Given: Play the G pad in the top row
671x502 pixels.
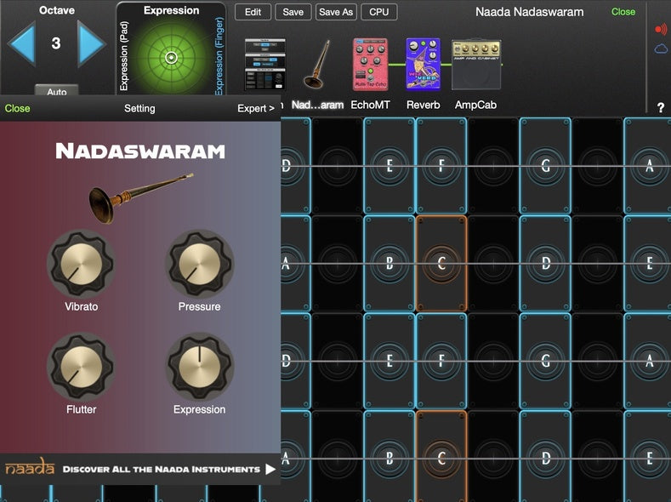Looking at the screenshot, I should (x=545, y=166).
